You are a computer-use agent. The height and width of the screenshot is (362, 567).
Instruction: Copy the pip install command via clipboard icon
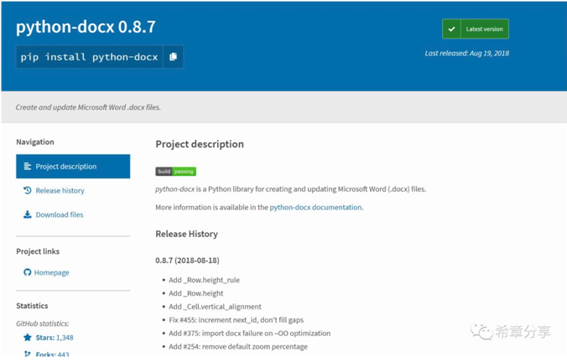click(x=174, y=57)
